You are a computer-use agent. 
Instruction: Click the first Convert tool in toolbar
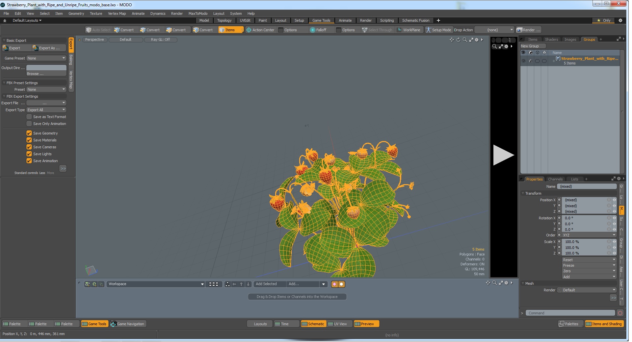coord(124,30)
